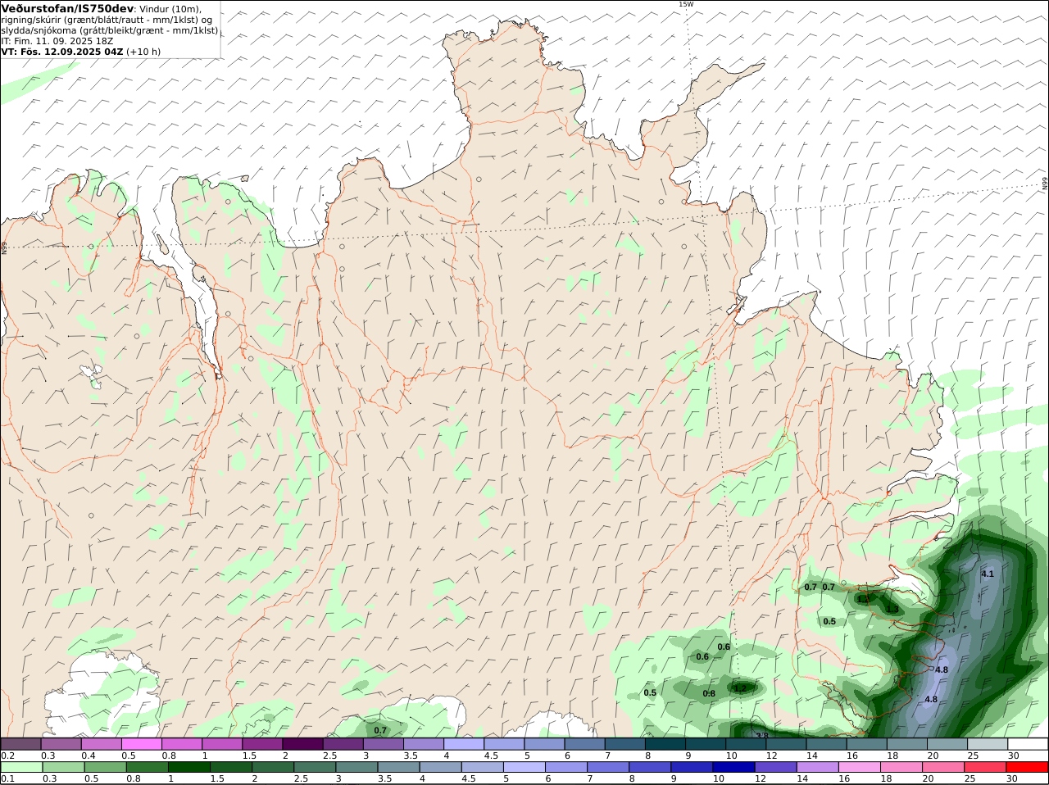Click the violet-blue 12 swatch in rain legend
Viewport: 1049px width, 785px height.
pos(775,767)
